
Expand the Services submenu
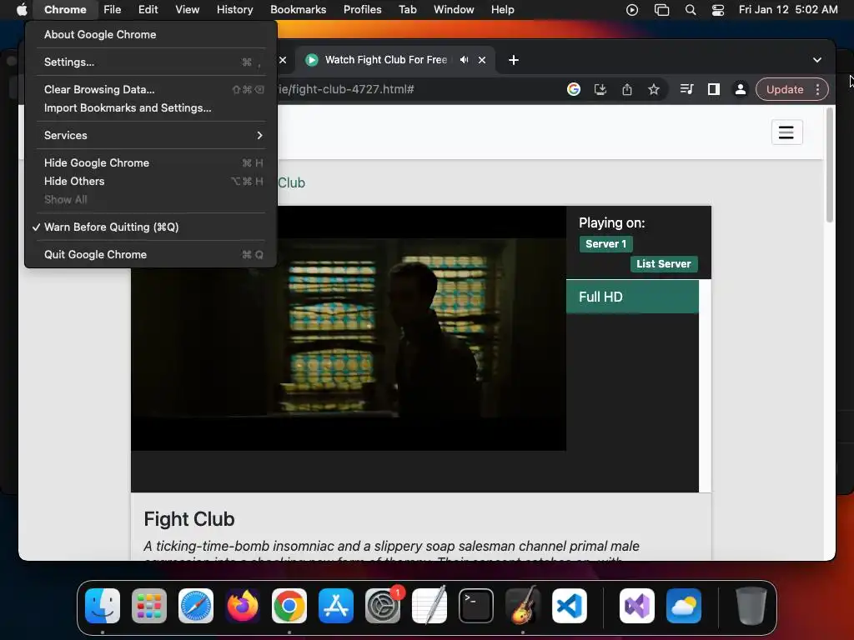[151, 135]
